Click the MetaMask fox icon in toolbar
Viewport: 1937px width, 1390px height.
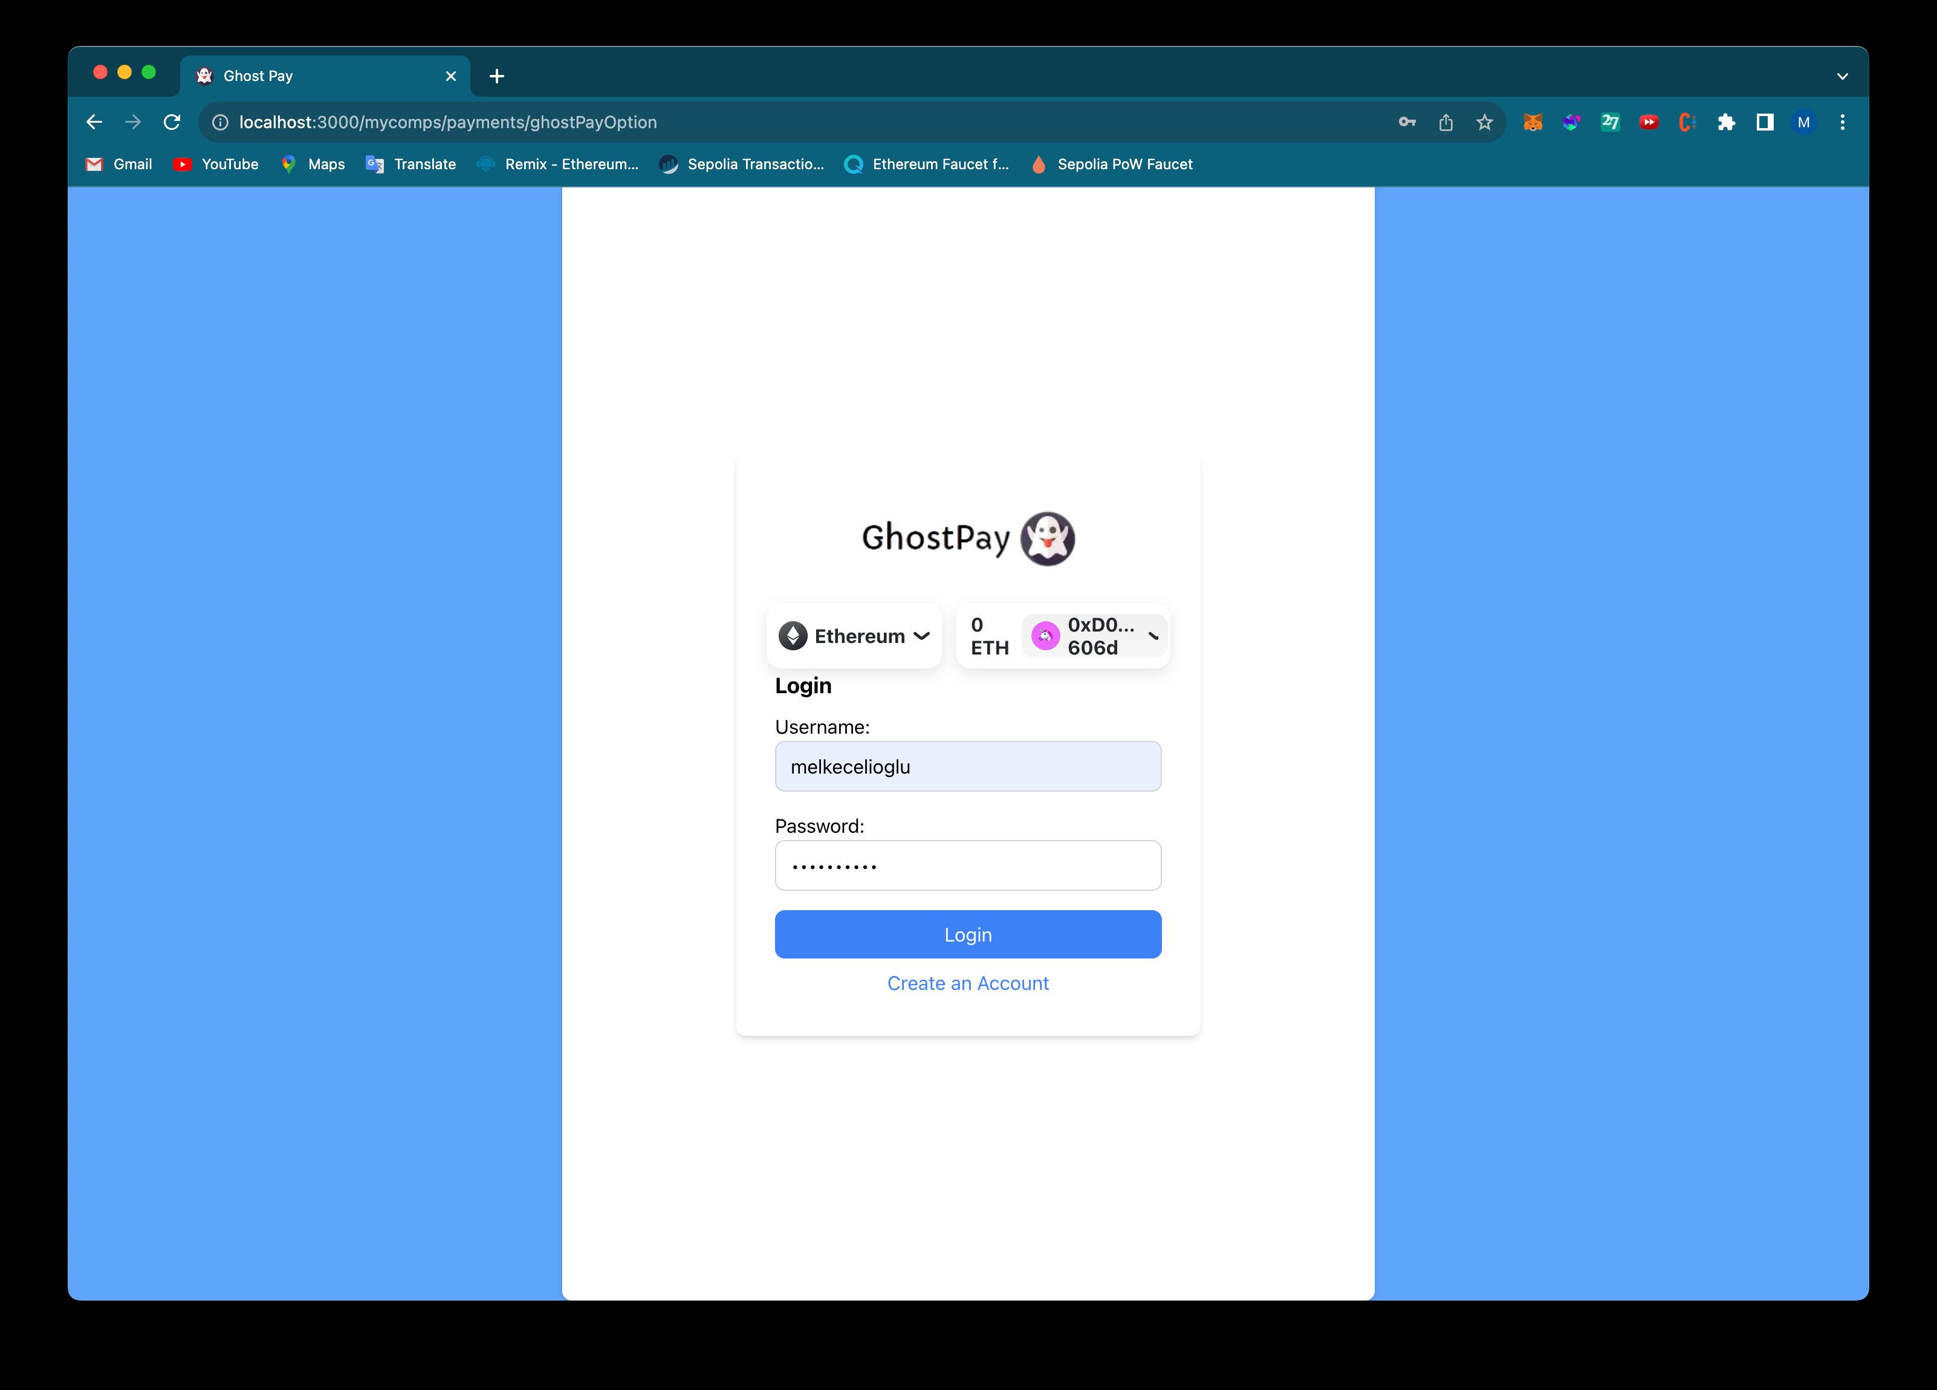tap(1533, 121)
